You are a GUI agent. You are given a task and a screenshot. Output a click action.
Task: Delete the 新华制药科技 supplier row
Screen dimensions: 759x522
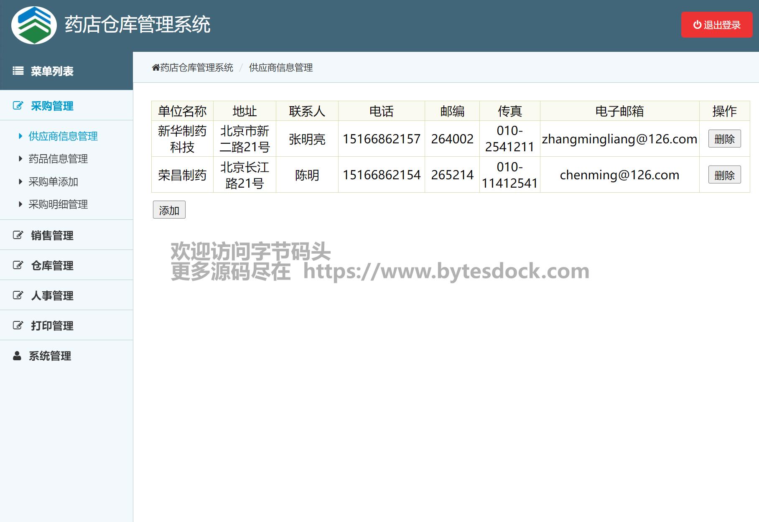[724, 139]
